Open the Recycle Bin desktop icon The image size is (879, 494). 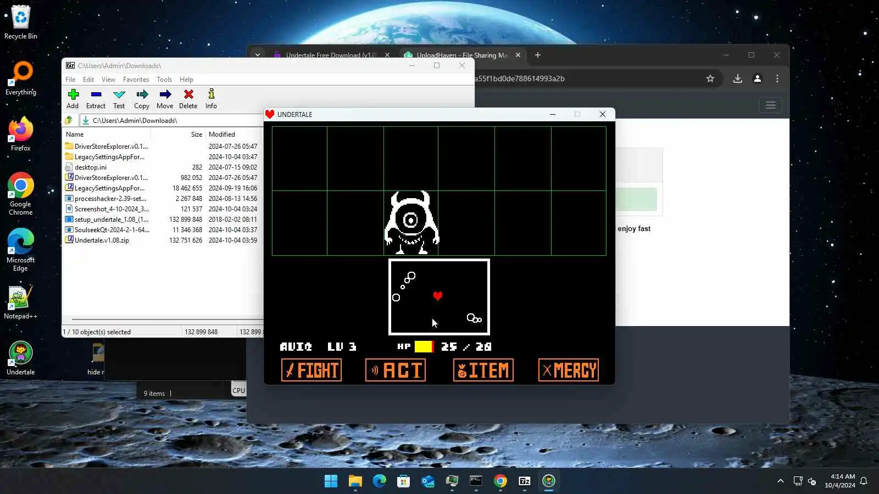(21, 23)
